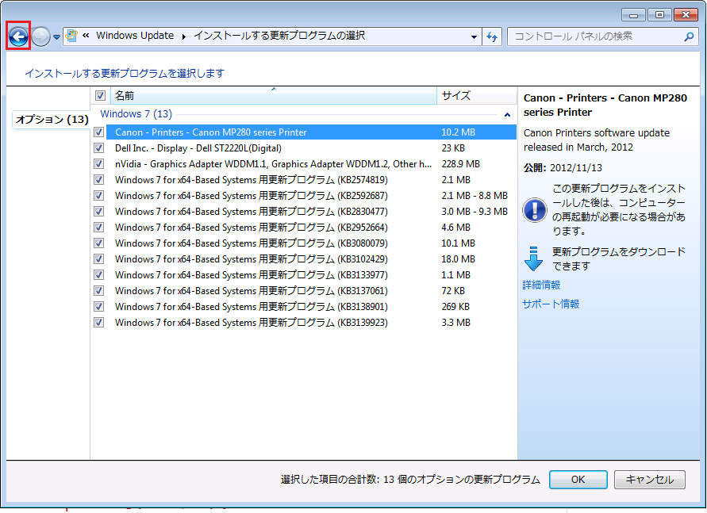This screenshot has height=513, width=707.
Task: Expand the address bar history dropdown
Action: 474,36
